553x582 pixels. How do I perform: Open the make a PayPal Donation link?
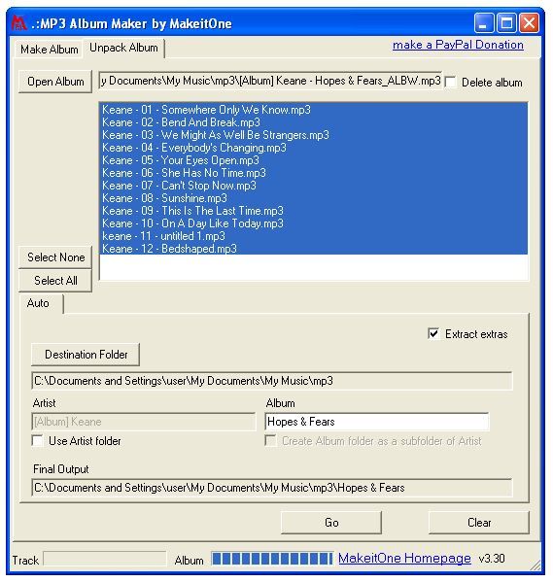458,45
